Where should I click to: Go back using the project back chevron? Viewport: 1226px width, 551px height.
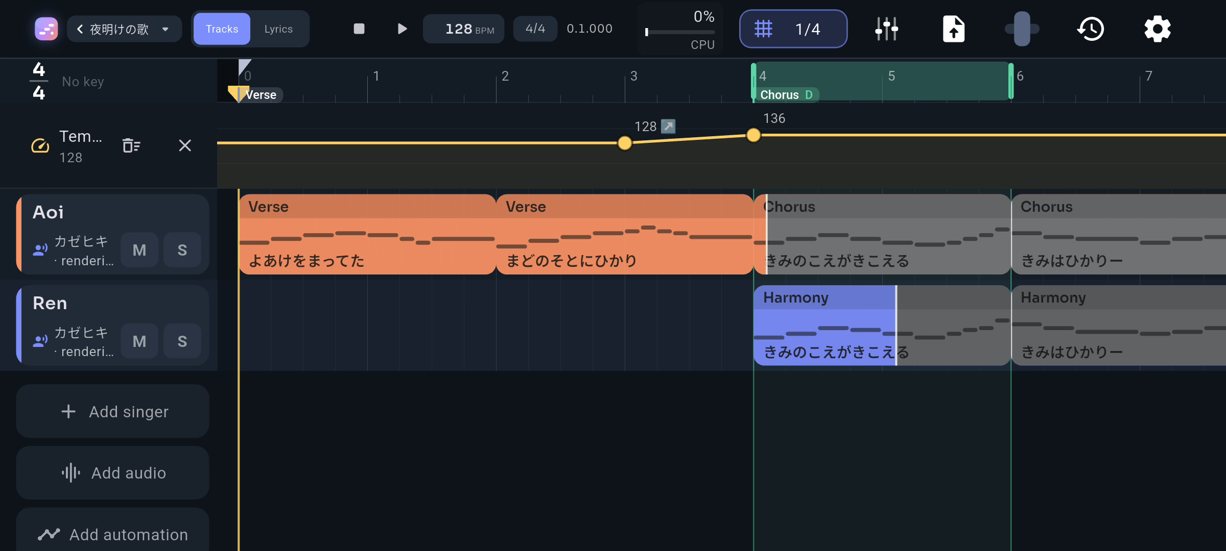(80, 29)
